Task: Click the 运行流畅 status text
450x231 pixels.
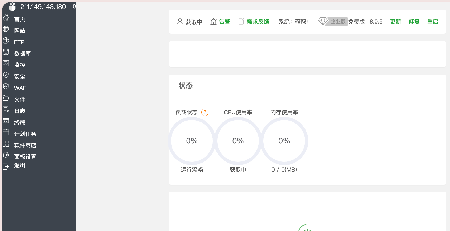Action: coord(192,170)
